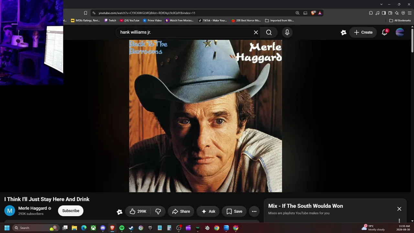The image size is (414, 233).
Task: Open the (24) YouTube bookmark
Action: [x=130, y=20]
